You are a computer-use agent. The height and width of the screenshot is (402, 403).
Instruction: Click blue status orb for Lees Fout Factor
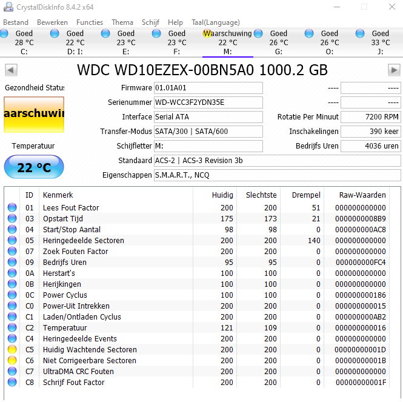(x=12, y=208)
